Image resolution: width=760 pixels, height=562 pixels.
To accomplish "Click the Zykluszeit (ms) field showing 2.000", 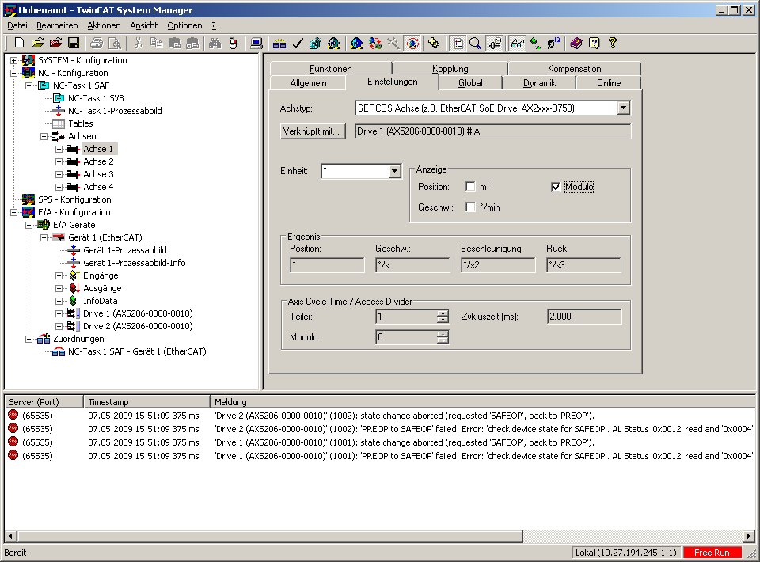I will click(584, 317).
